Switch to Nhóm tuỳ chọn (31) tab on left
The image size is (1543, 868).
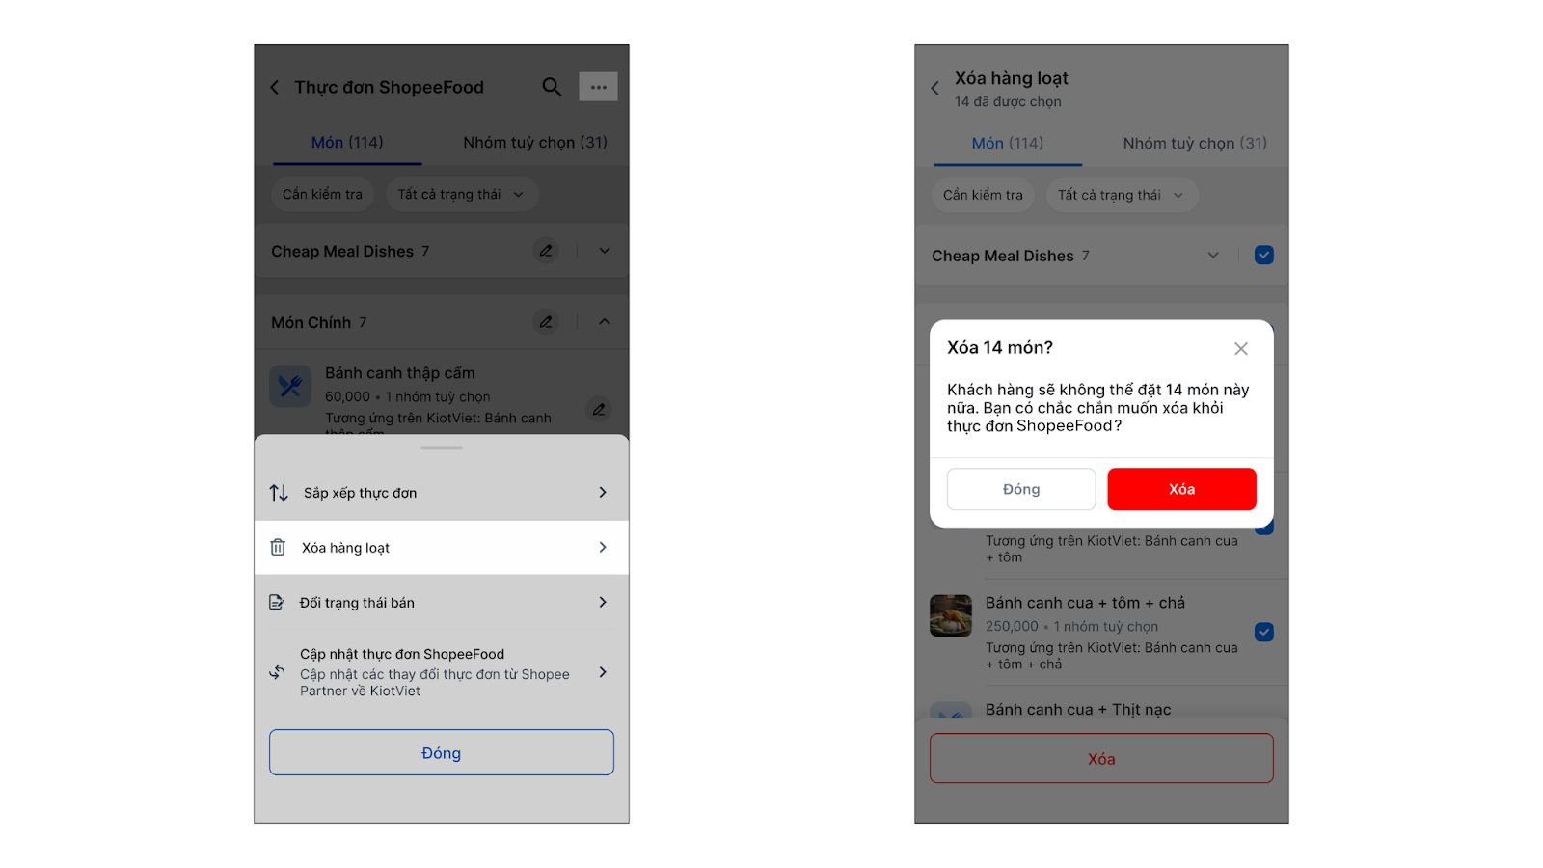tap(535, 143)
